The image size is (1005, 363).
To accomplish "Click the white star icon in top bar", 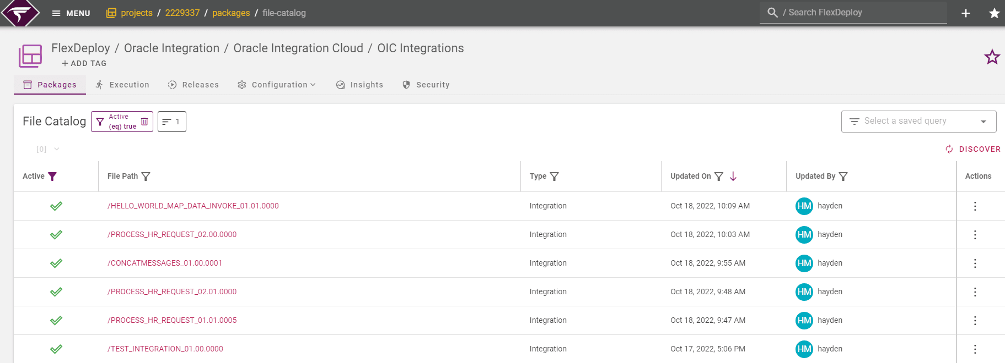I will [994, 13].
